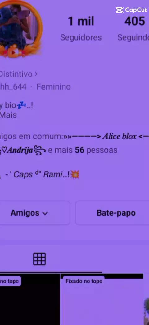Tap the sleeping zzz emoji in the bio
The image size is (149, 325).
(22, 105)
